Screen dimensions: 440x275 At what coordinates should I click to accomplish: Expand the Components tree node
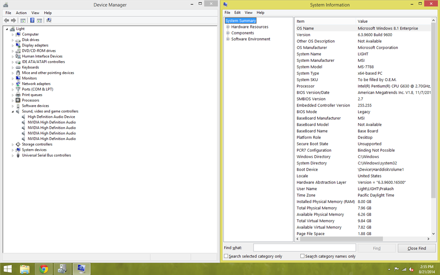click(228, 33)
